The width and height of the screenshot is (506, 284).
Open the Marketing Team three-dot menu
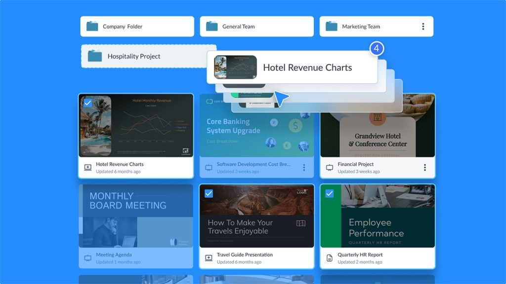click(424, 26)
